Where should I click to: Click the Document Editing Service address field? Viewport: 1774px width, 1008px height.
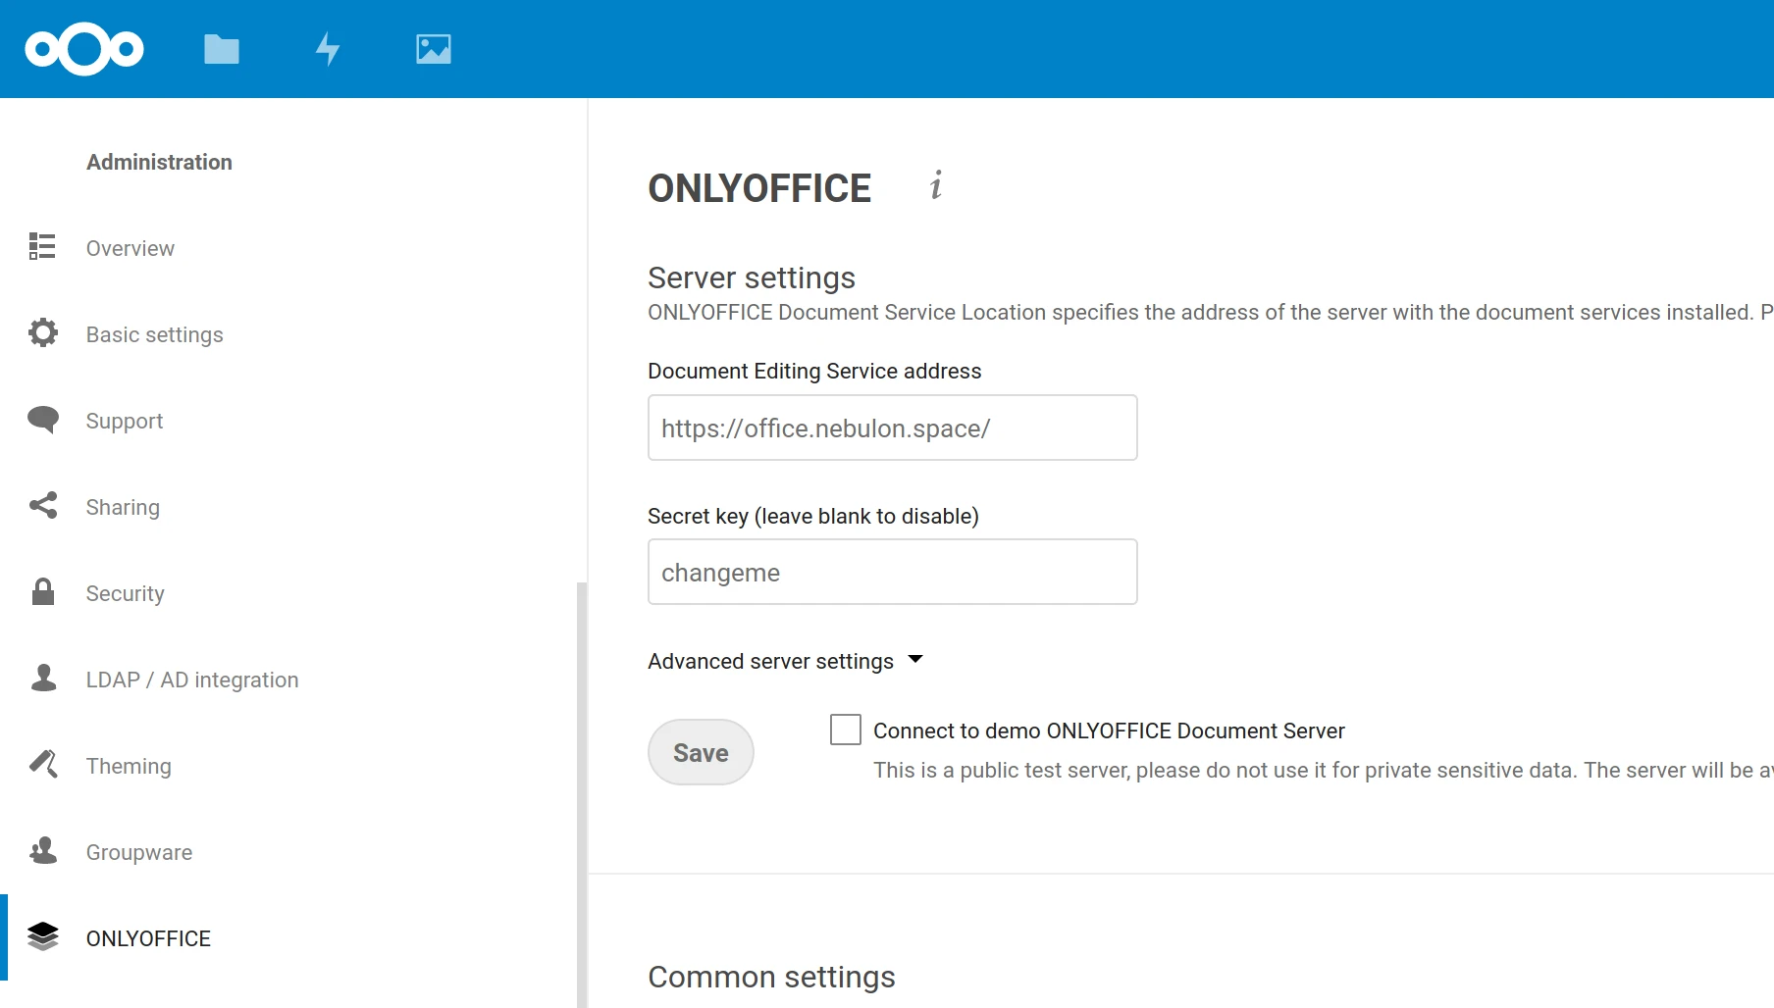pos(891,428)
